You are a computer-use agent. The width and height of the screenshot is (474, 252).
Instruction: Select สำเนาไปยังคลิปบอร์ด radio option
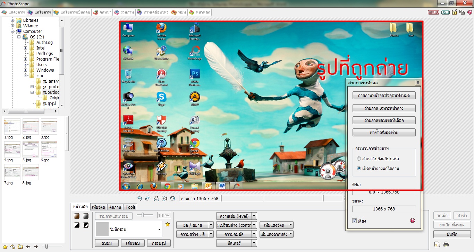point(359,159)
